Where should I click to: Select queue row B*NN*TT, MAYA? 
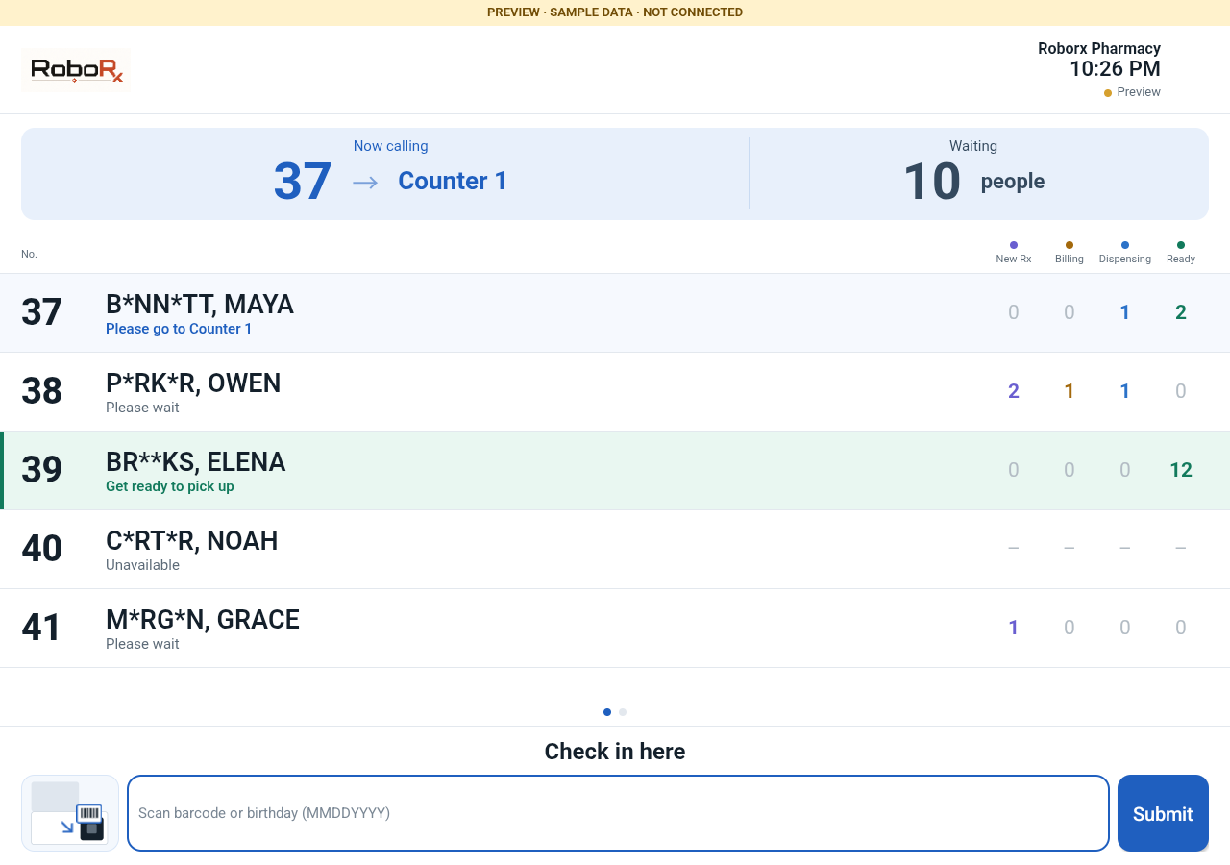[x=615, y=313]
